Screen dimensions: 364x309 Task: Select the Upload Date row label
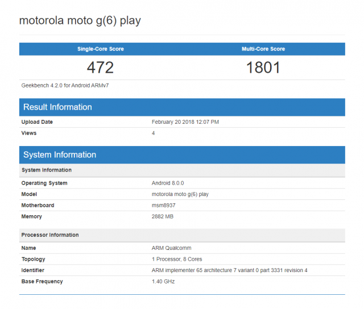pyautogui.click(x=37, y=122)
